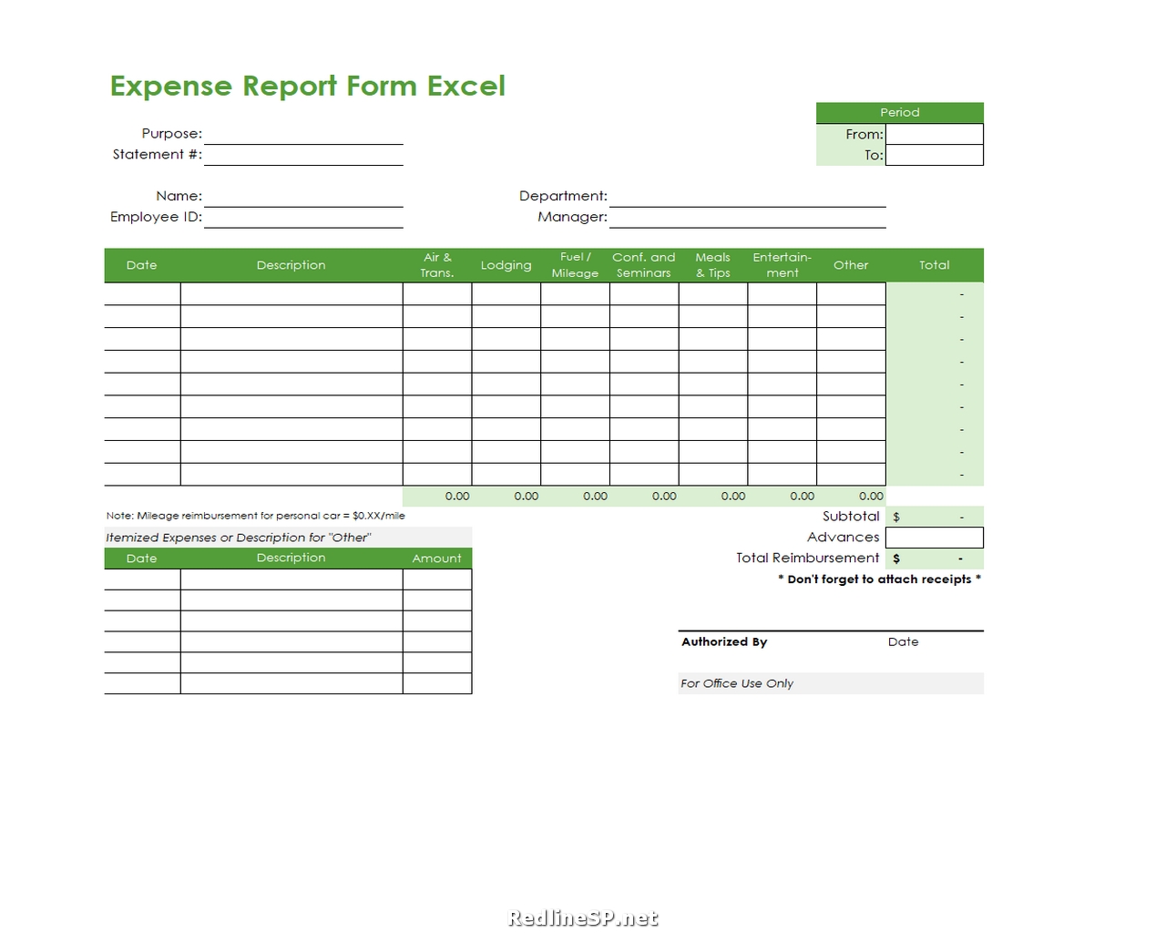1166x933 pixels.
Task: Click the 'Itemized Expenses or Description' heading
Action: point(239,538)
